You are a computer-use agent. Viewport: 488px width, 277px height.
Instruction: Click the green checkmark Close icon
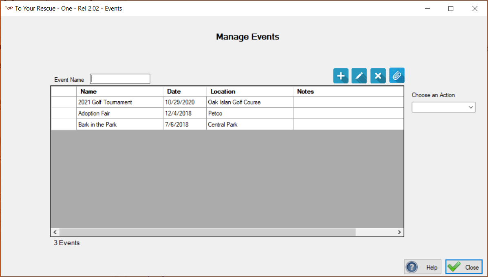(454, 267)
